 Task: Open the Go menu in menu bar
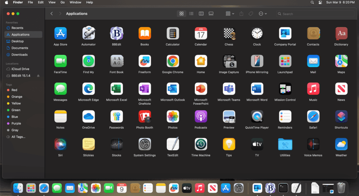coord(62,2)
